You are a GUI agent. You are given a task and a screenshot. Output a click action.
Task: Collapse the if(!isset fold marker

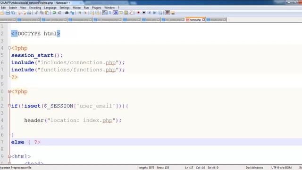click(9, 106)
